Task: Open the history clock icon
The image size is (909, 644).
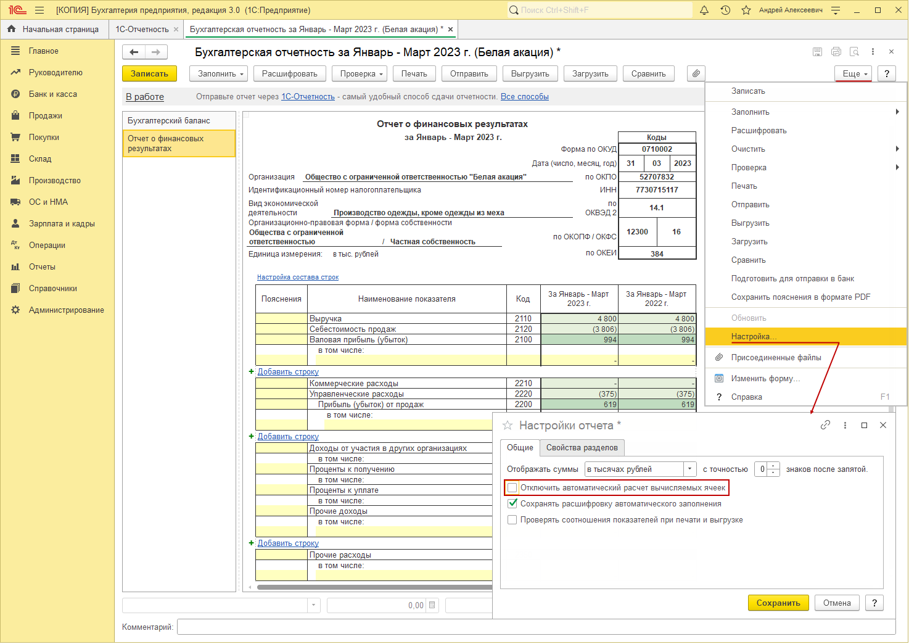Action: click(725, 10)
